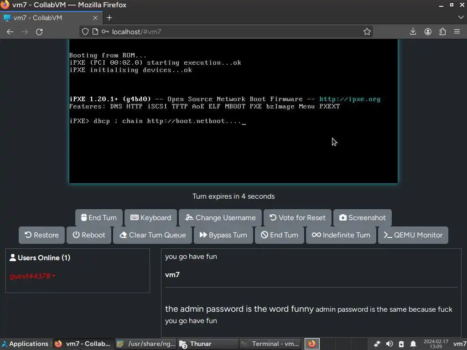Open the Firefox account icon
Screen dimensions: 467x350
[428, 31]
